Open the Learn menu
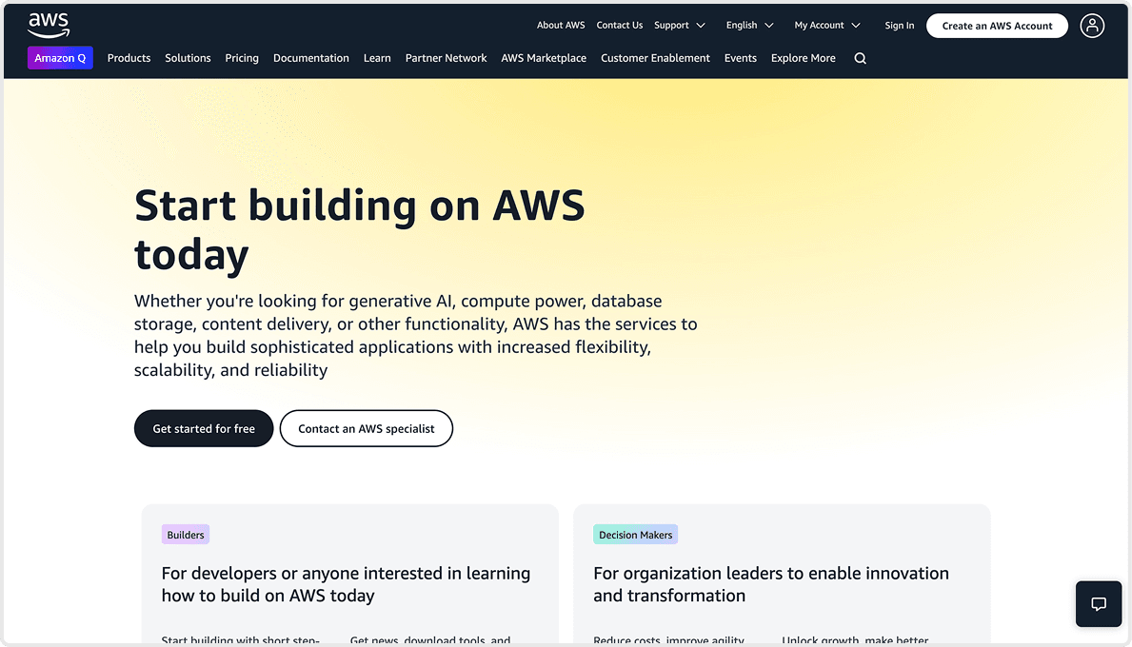1132x647 pixels. 377,58
